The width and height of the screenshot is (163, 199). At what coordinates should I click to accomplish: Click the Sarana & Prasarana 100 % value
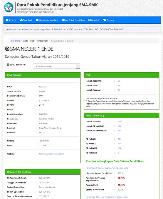pos(120,190)
